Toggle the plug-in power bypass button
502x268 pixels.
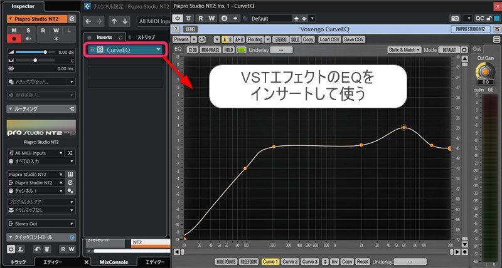(178, 19)
